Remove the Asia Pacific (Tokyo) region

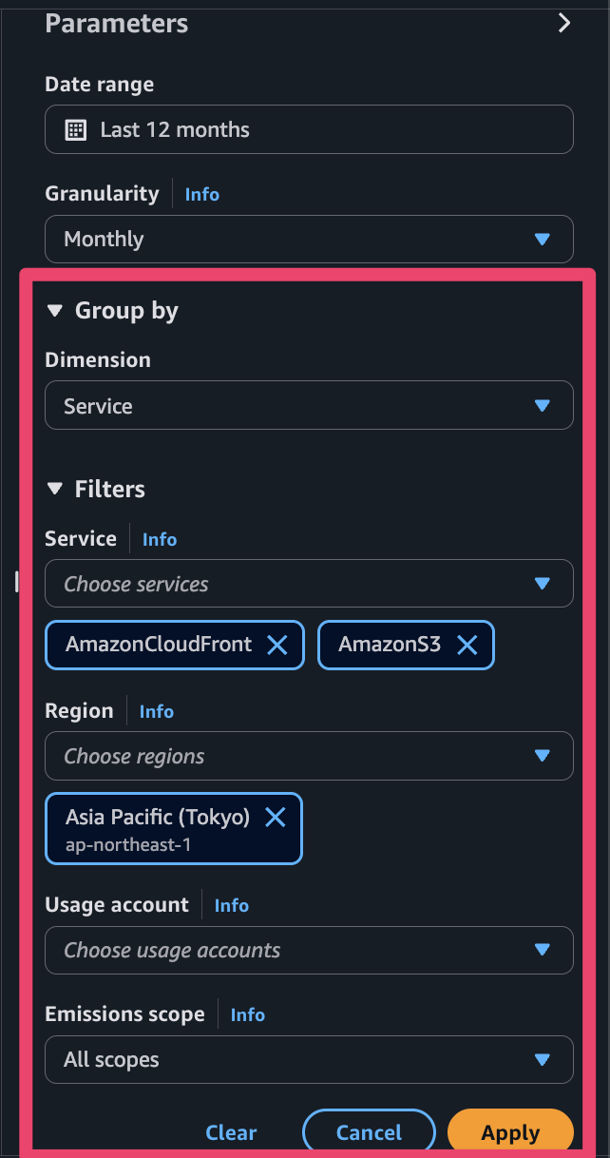[x=275, y=817]
